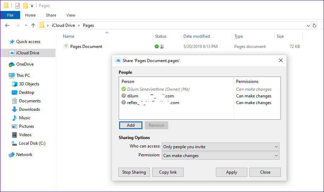Open the Quick Access Toolbar customize arrow
This screenshot has height=192, width=324.
[32, 6]
